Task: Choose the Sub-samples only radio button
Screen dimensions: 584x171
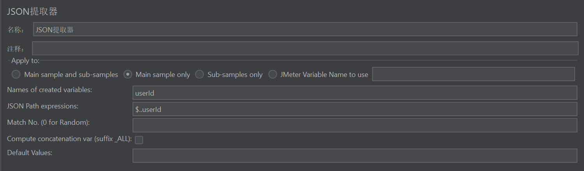Action: pos(199,74)
